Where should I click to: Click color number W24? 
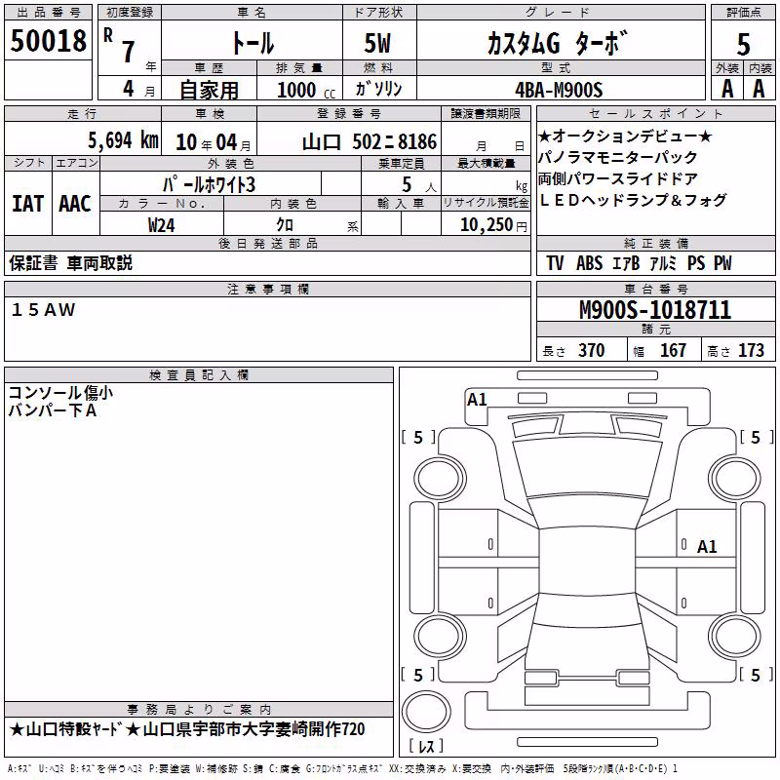tap(162, 225)
